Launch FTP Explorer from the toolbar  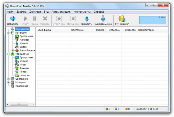(122, 19)
